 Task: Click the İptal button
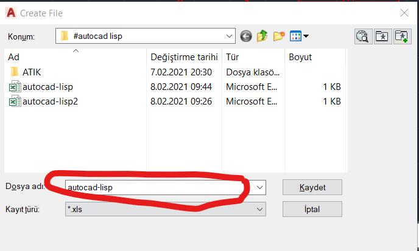pyautogui.click(x=312, y=209)
